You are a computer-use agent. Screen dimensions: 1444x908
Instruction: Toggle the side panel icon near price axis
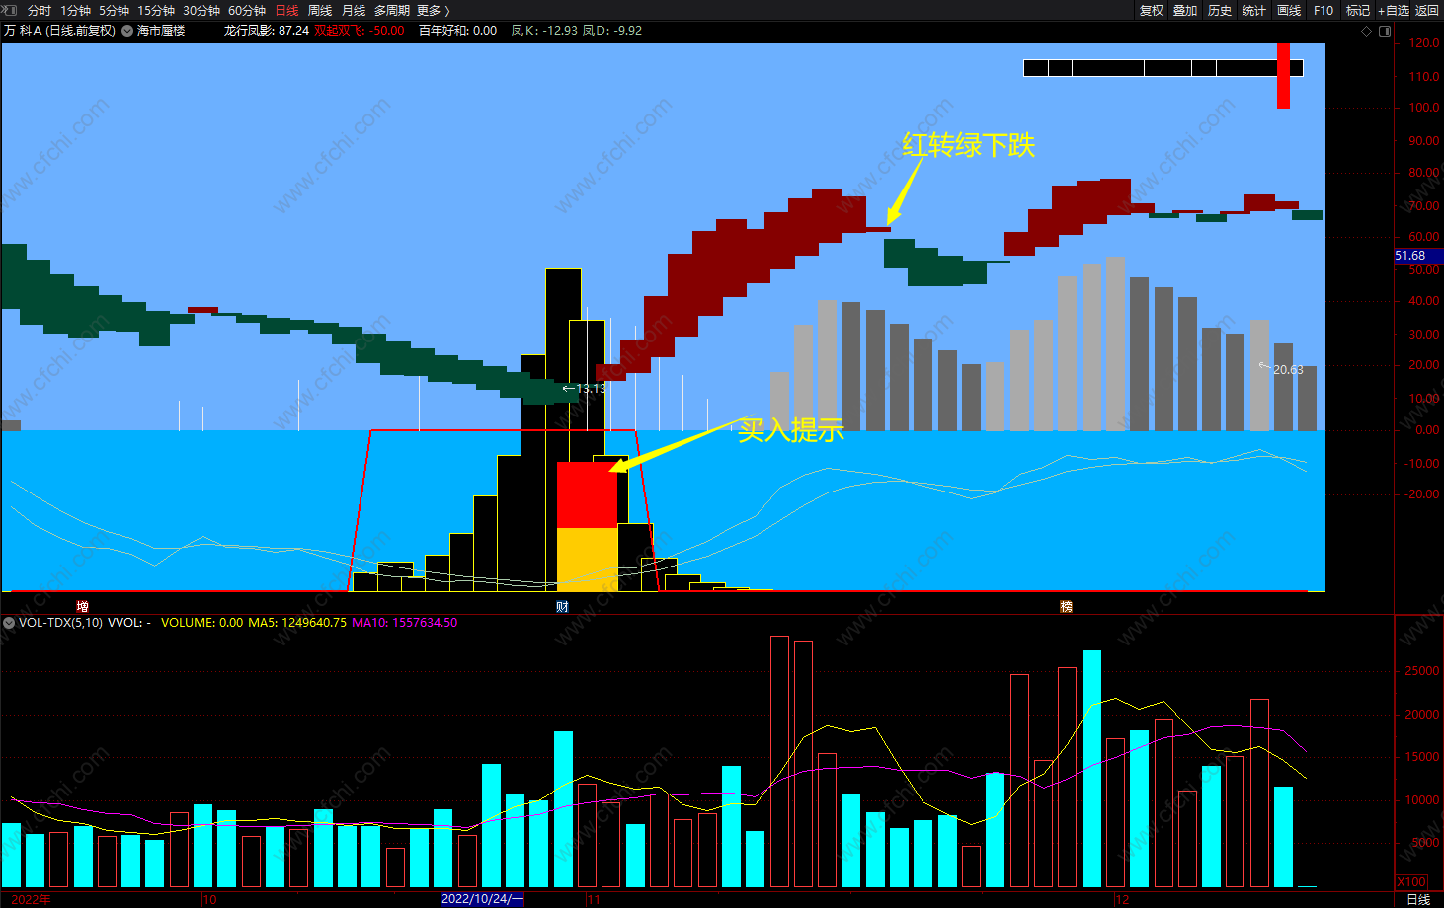(x=1385, y=31)
